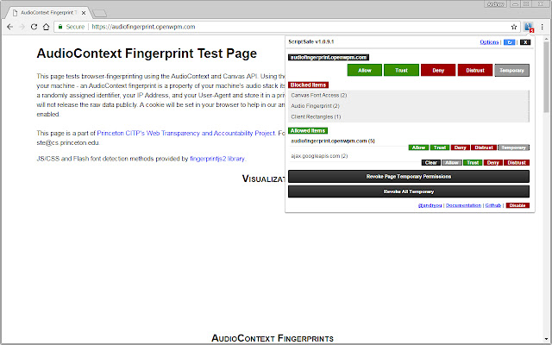Select Canvas Font Access (2) blocked item
Screen dimensions: 552x345
tap(319, 95)
